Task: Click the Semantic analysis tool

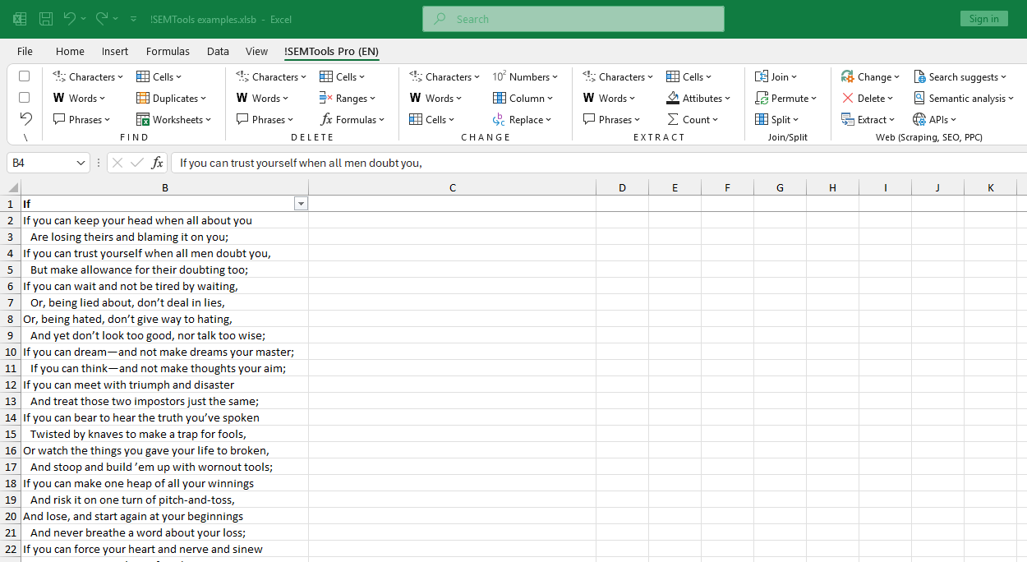Action: pos(963,98)
